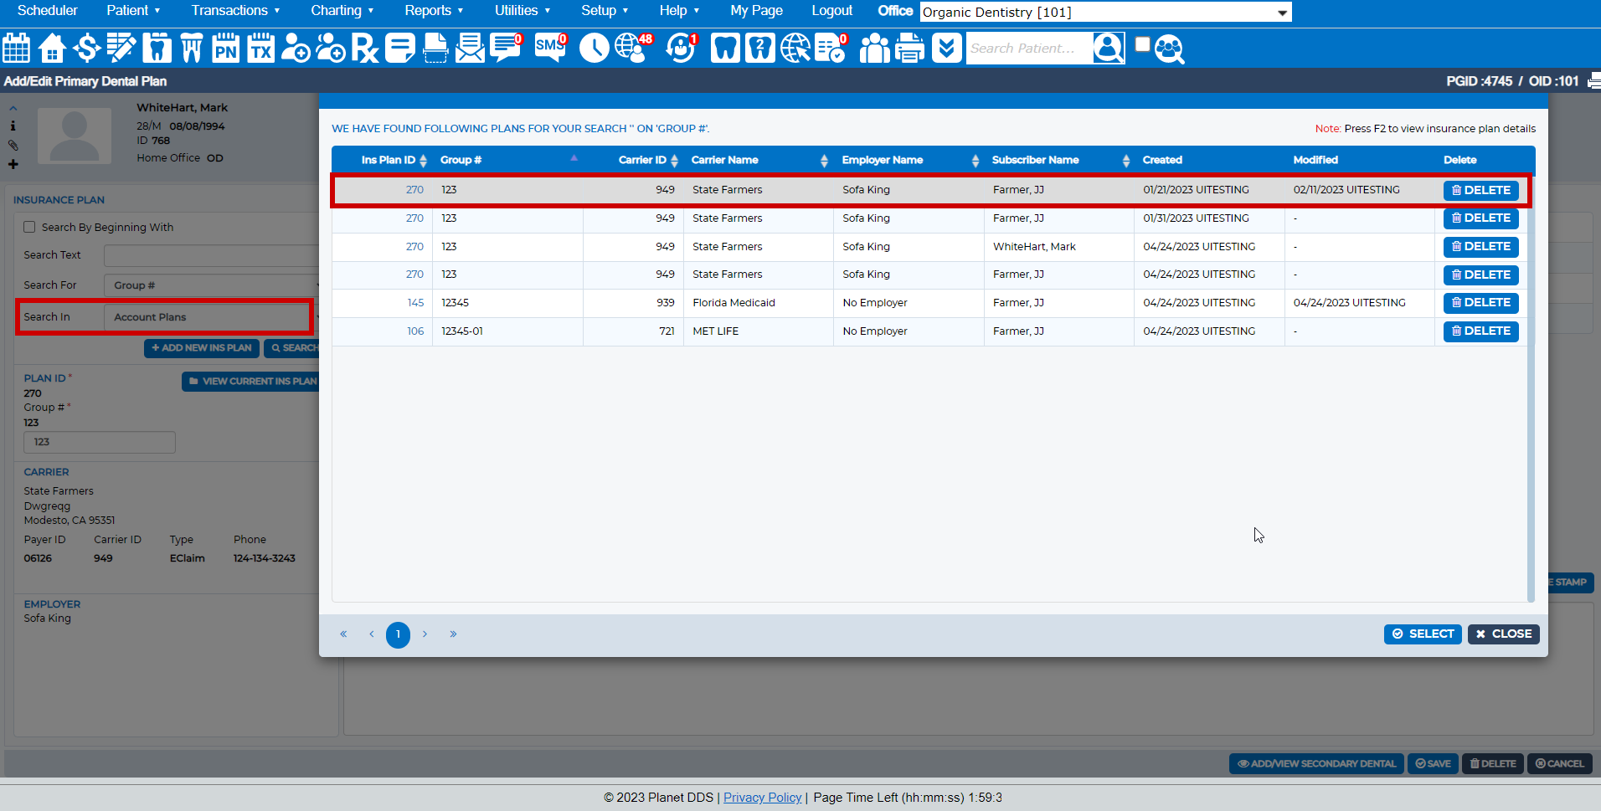Open the Scheduler calendar icon
Viewport: 1601px width, 811px height.
click(17, 49)
